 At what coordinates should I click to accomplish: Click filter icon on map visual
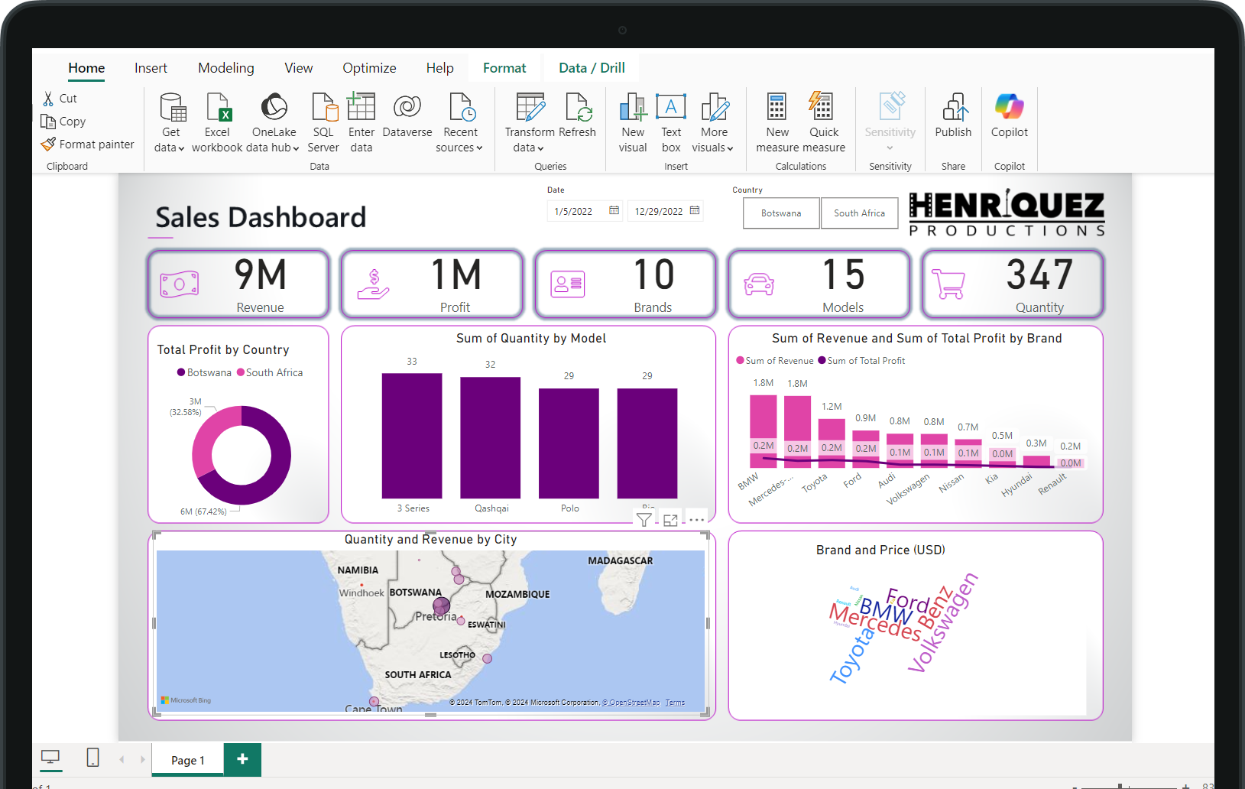(x=644, y=520)
